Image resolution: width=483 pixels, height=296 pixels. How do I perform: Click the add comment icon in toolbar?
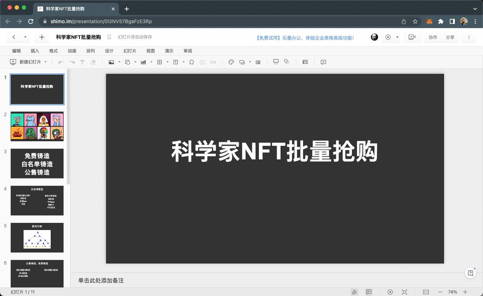pos(323,62)
